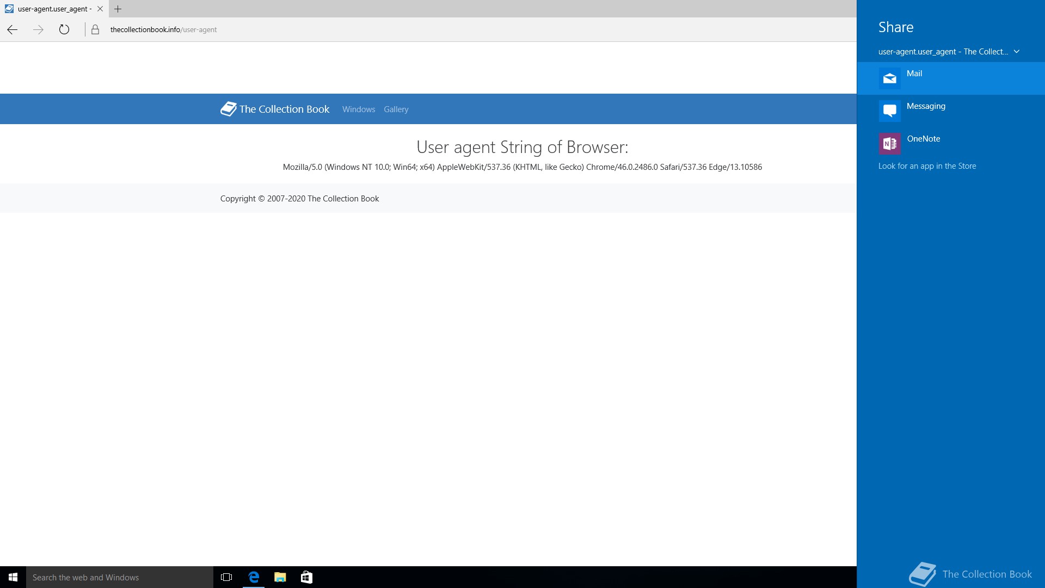Open a new tab with the plus icon
The image size is (1045, 588).
(x=118, y=9)
